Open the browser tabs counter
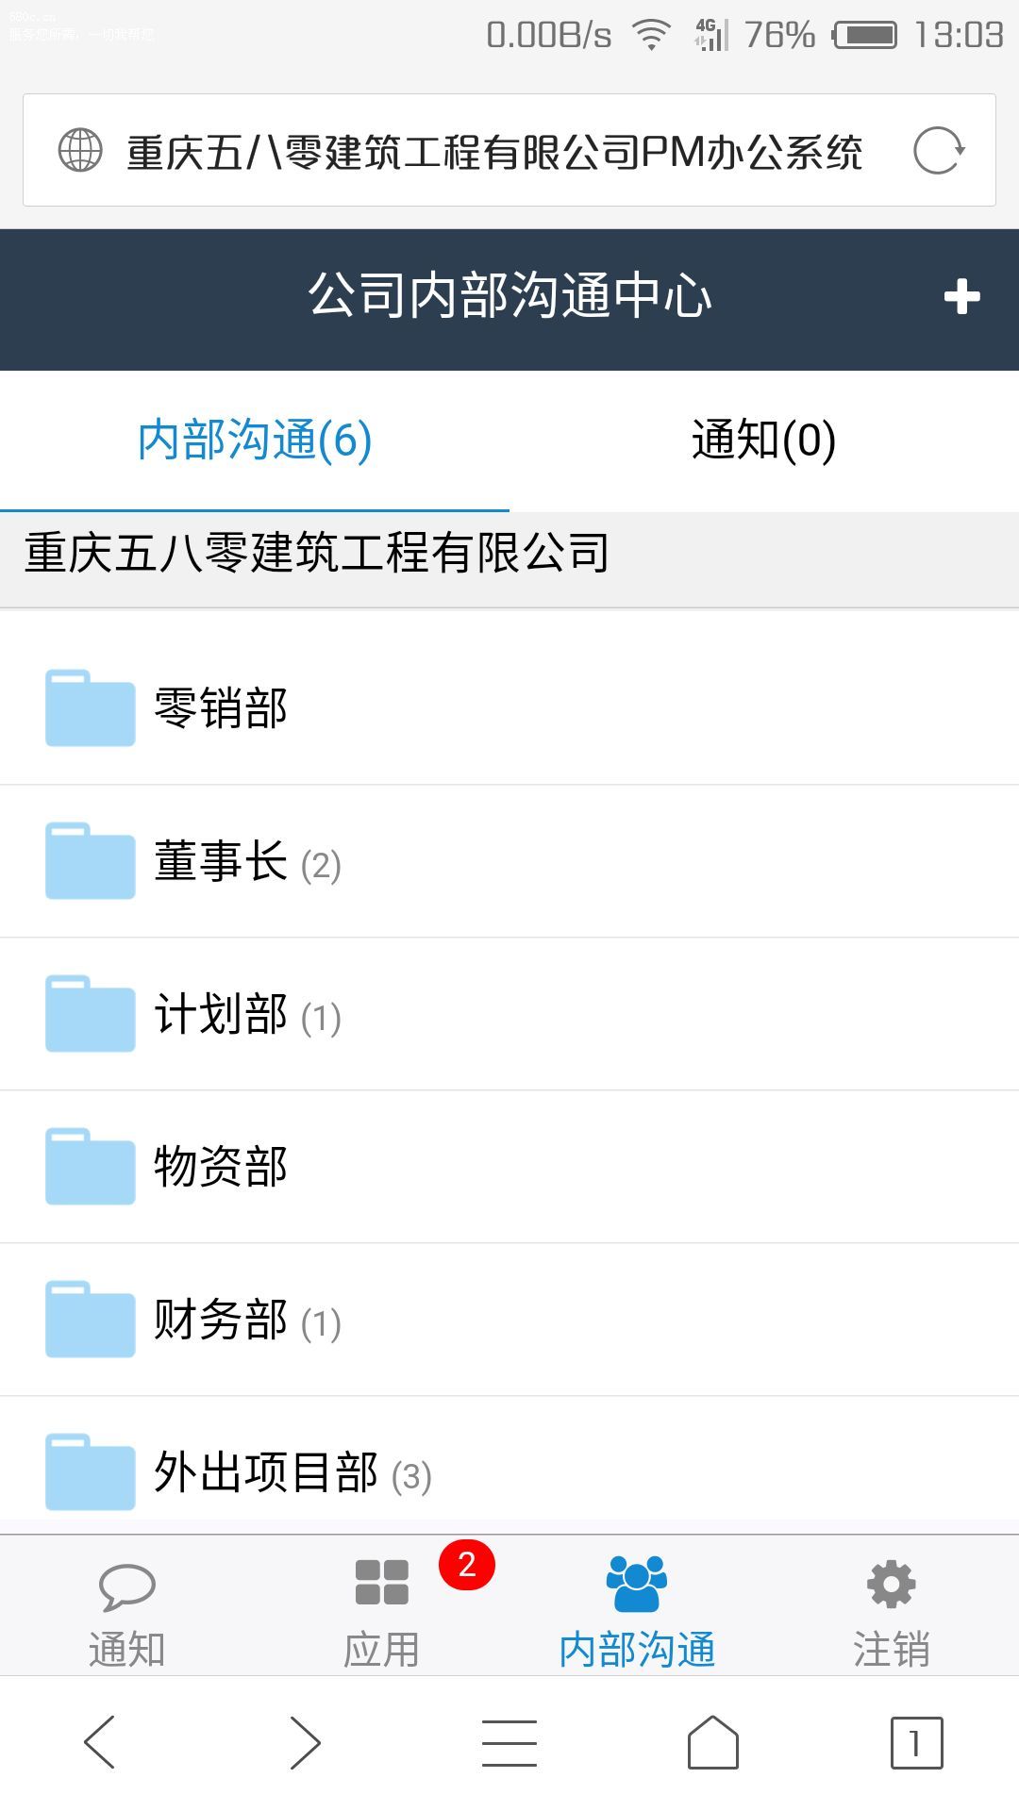This screenshot has width=1019, height=1811. [916, 1742]
